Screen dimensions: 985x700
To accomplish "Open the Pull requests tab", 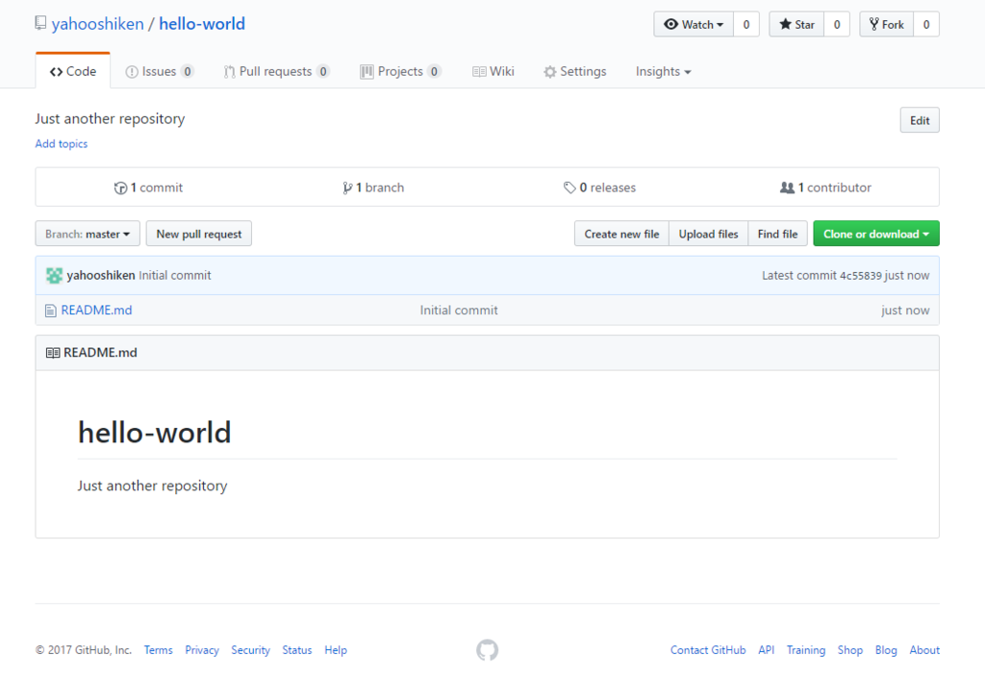I will click(x=276, y=71).
